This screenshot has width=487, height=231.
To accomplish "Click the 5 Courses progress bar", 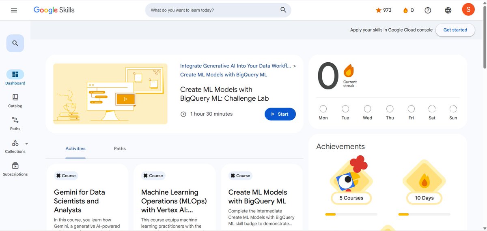I will [x=351, y=214].
